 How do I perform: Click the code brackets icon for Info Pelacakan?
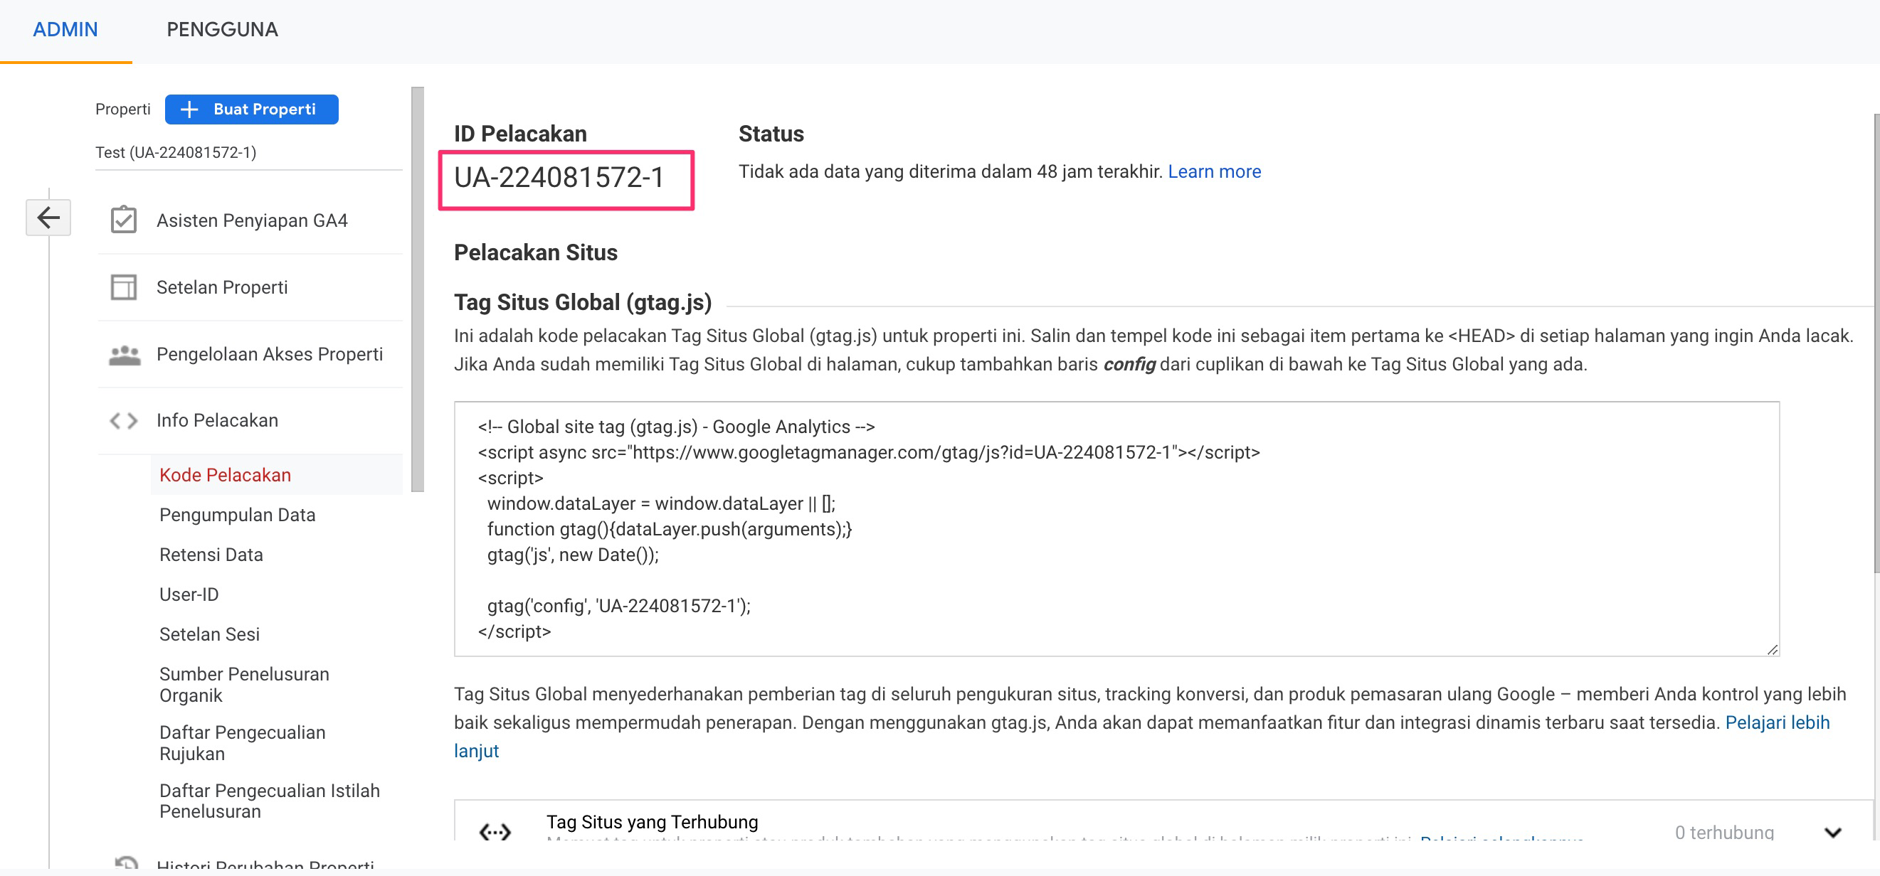123,421
